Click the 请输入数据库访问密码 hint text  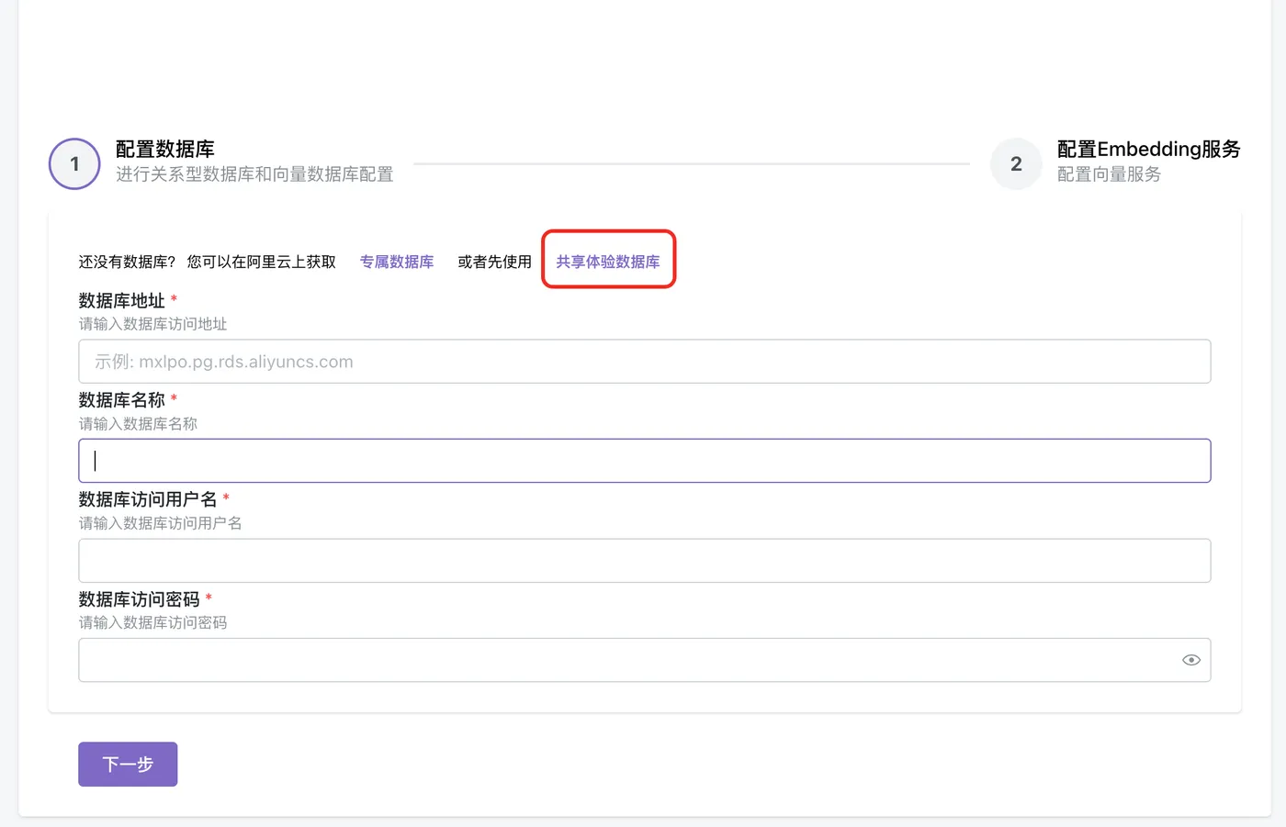tap(152, 622)
